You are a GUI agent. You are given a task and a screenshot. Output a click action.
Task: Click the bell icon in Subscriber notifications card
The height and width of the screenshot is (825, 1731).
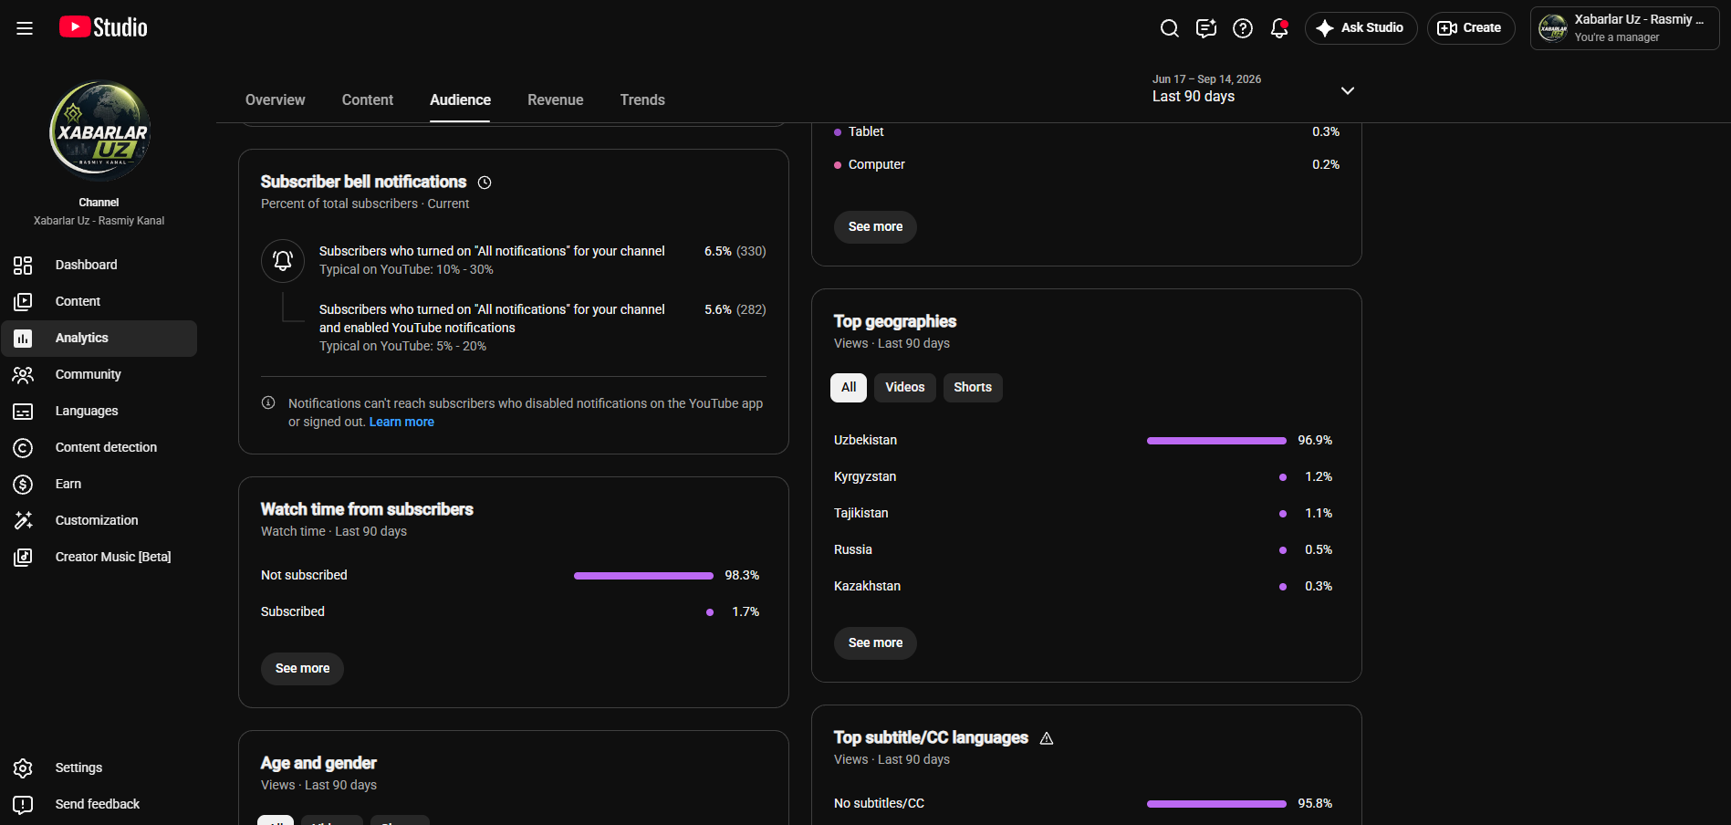[283, 261]
